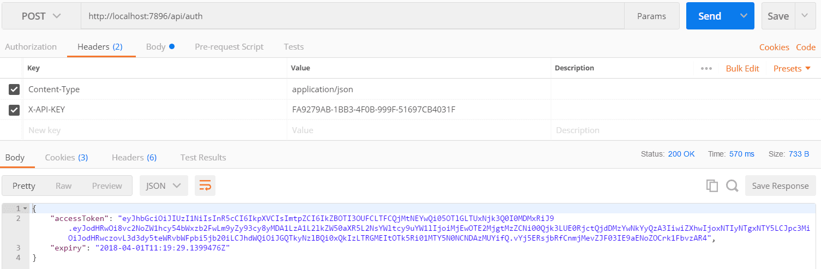
Task: Click the Save Response button
Action: point(780,186)
